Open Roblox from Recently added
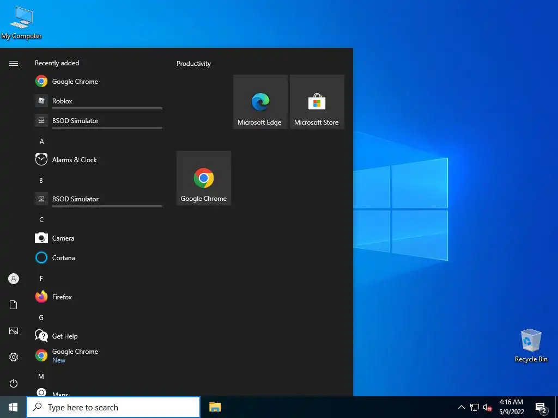The image size is (558, 418). point(99,101)
